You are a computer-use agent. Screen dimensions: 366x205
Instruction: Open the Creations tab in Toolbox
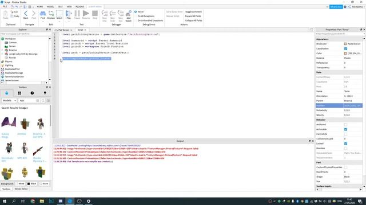point(45,93)
